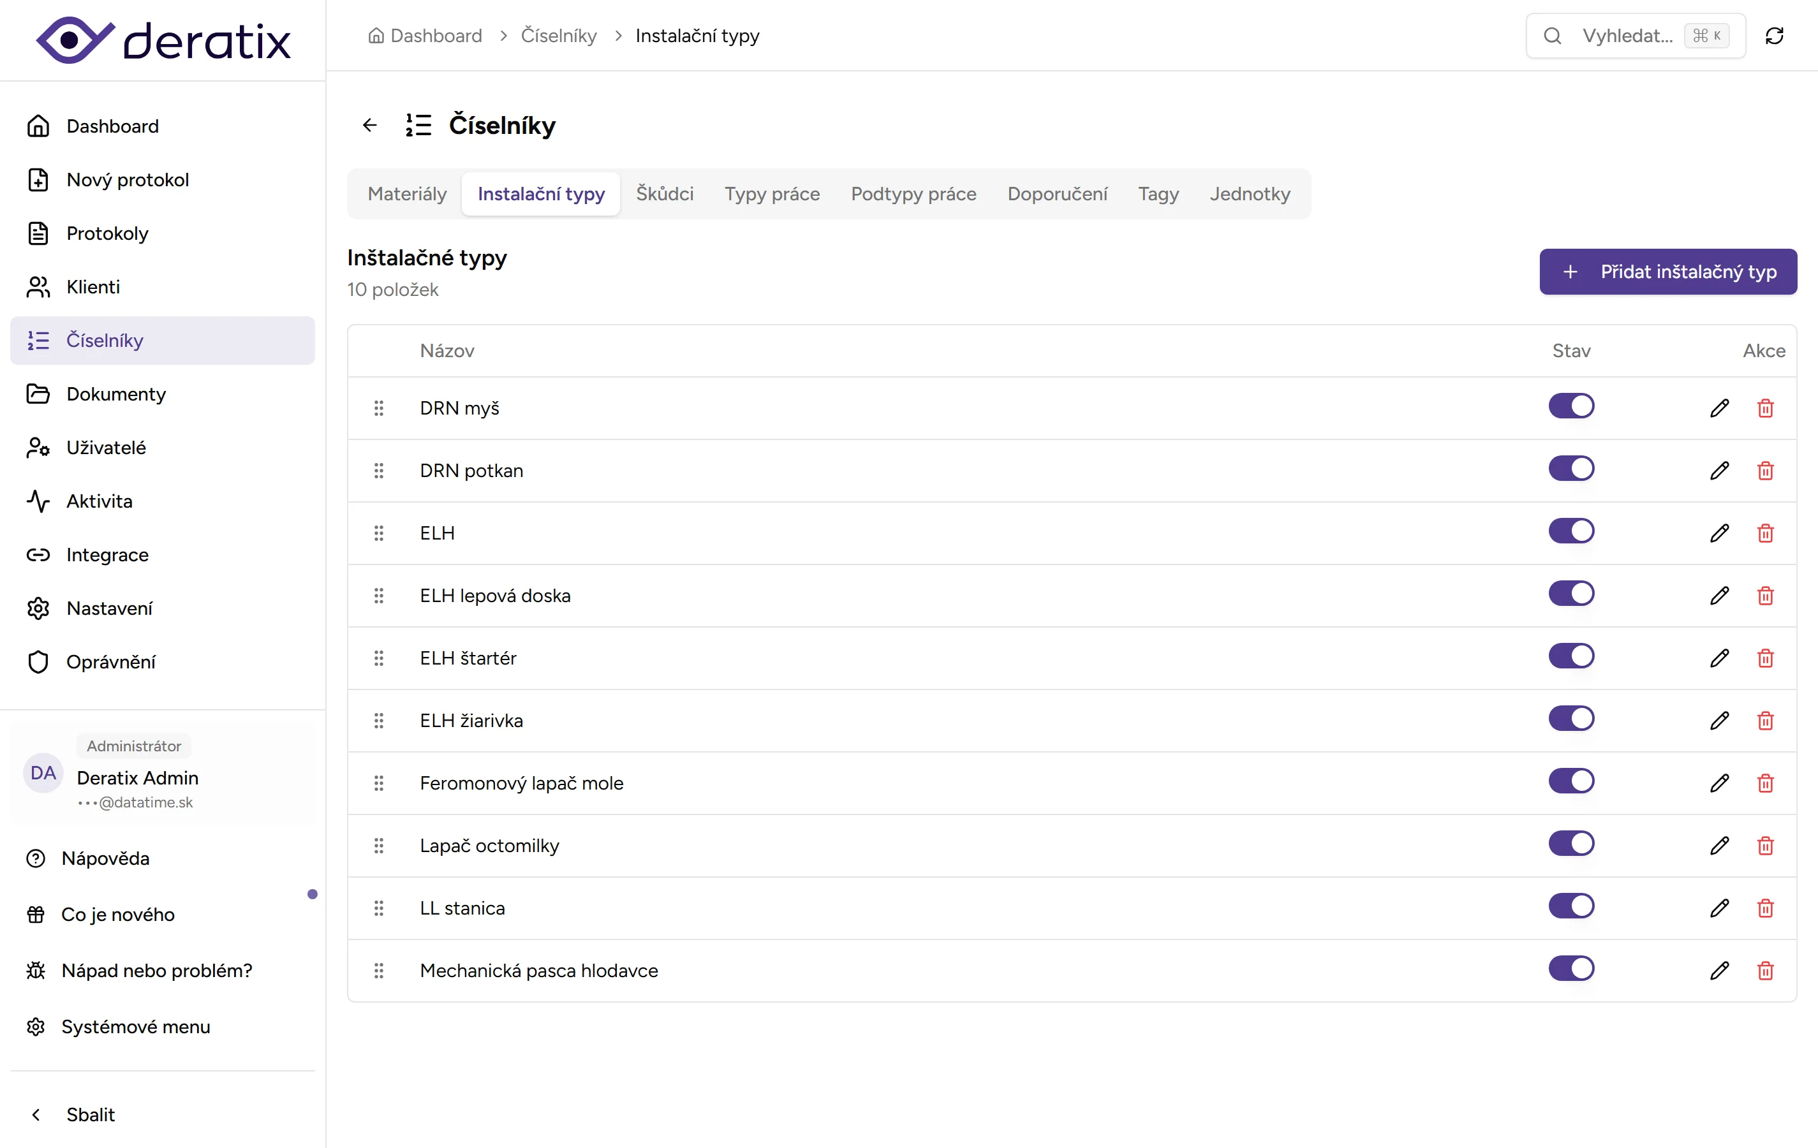Click the refresh icon in top bar
This screenshot has width=1818, height=1148.
click(x=1774, y=36)
